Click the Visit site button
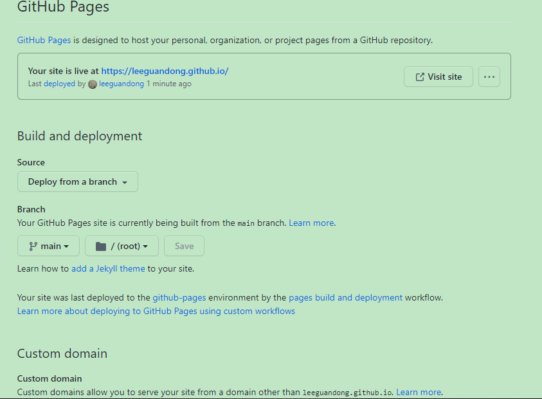 (438, 77)
